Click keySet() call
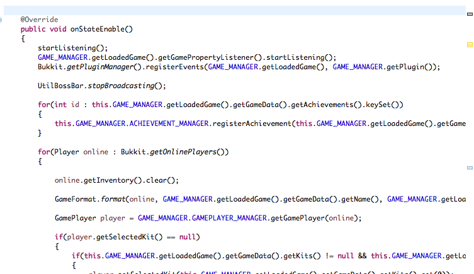Screen dimensions: 474x274 382,105
